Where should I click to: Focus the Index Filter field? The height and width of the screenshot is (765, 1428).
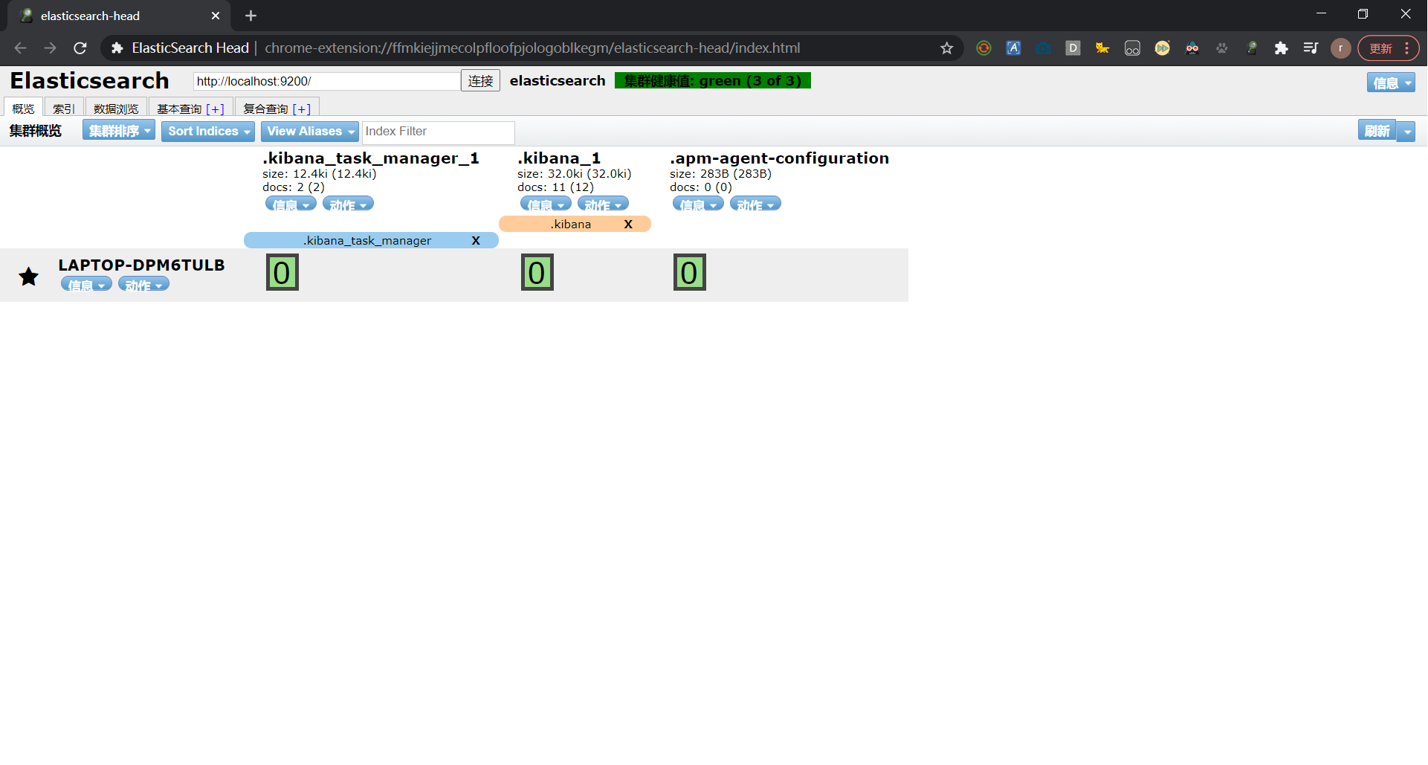(438, 132)
